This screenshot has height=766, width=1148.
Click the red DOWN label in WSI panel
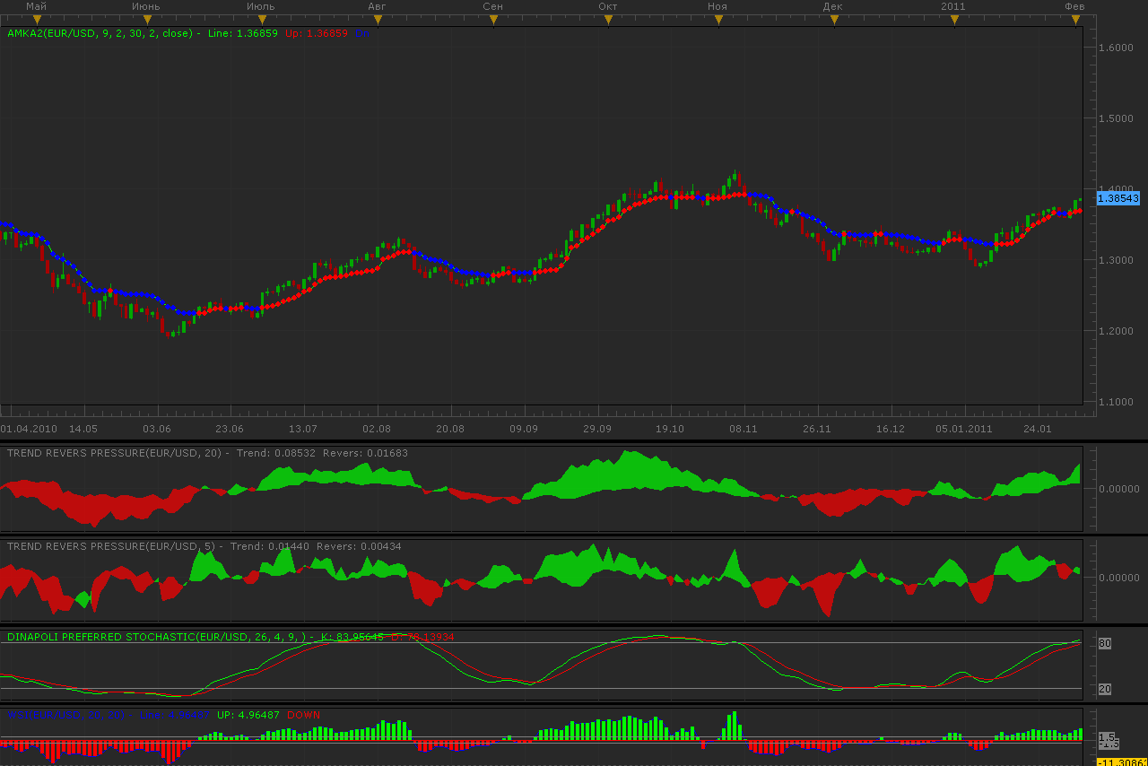click(303, 715)
